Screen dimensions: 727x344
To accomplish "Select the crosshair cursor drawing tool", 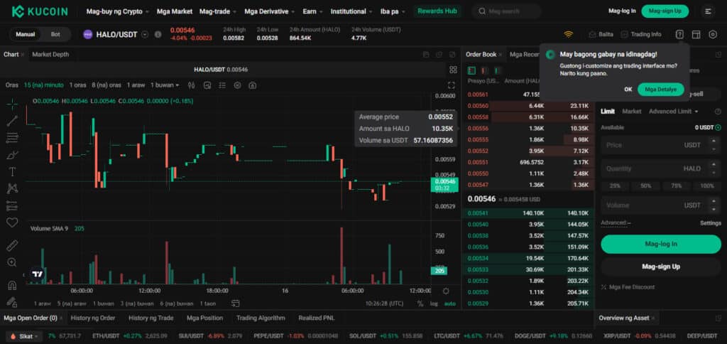I will 12,103.
